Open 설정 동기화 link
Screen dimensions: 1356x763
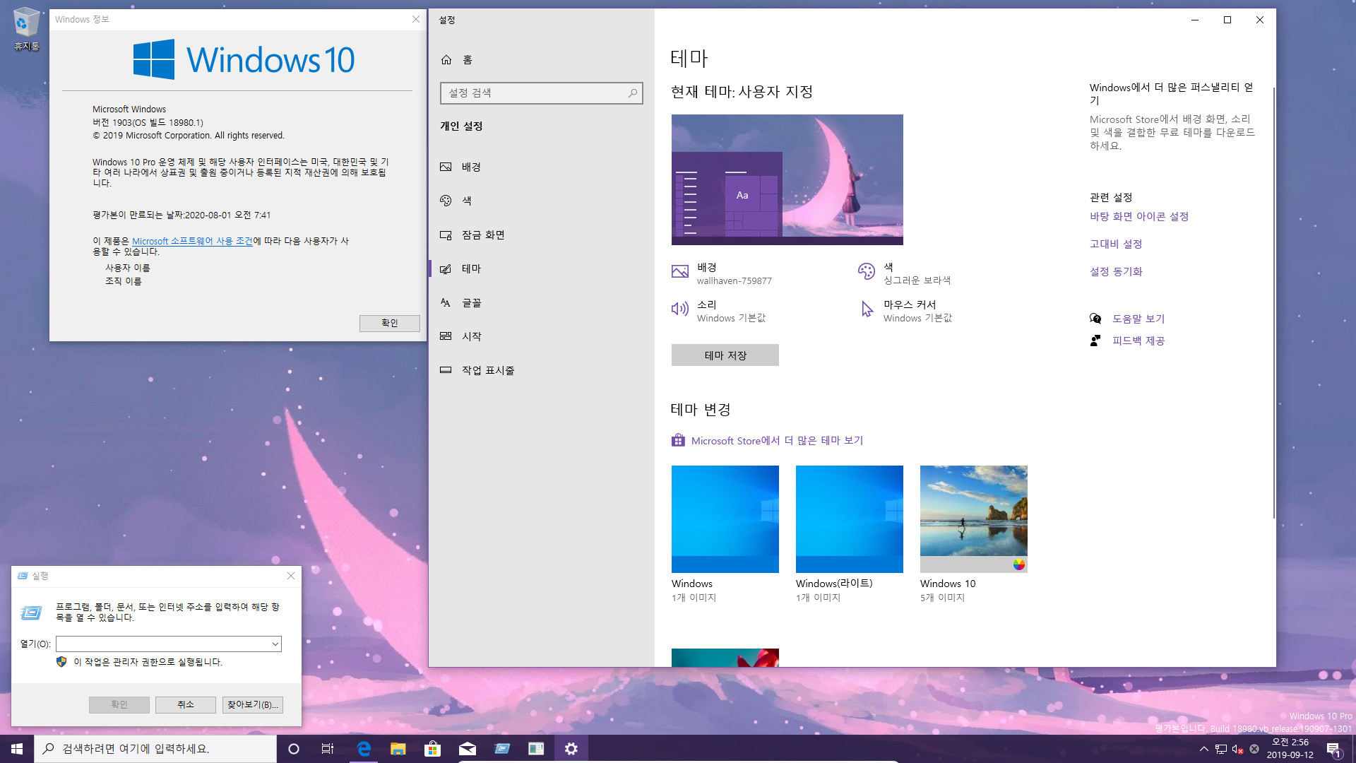click(x=1115, y=272)
